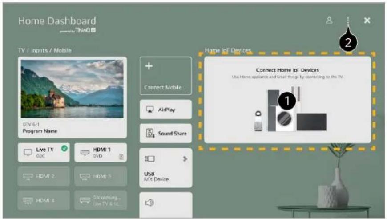
Task: Expand USB device with arrow chevron
Action: 185,159
